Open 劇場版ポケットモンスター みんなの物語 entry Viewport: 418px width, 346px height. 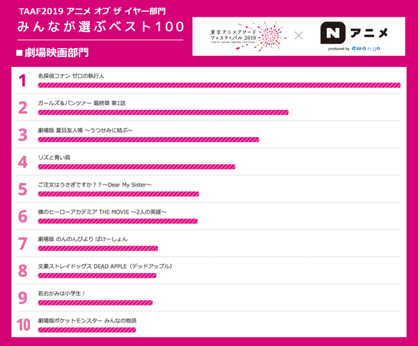pyautogui.click(x=86, y=320)
